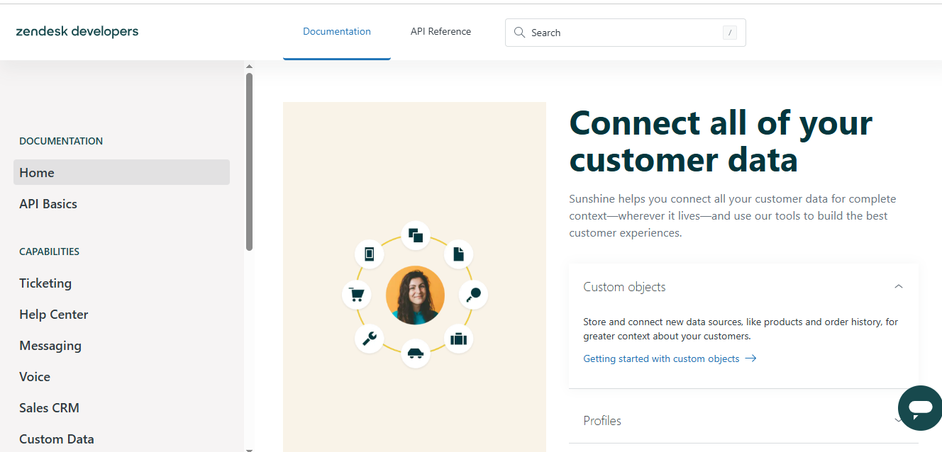This screenshot has height=452, width=942.
Task: Open Ticketing in the sidebar
Action: coord(45,283)
